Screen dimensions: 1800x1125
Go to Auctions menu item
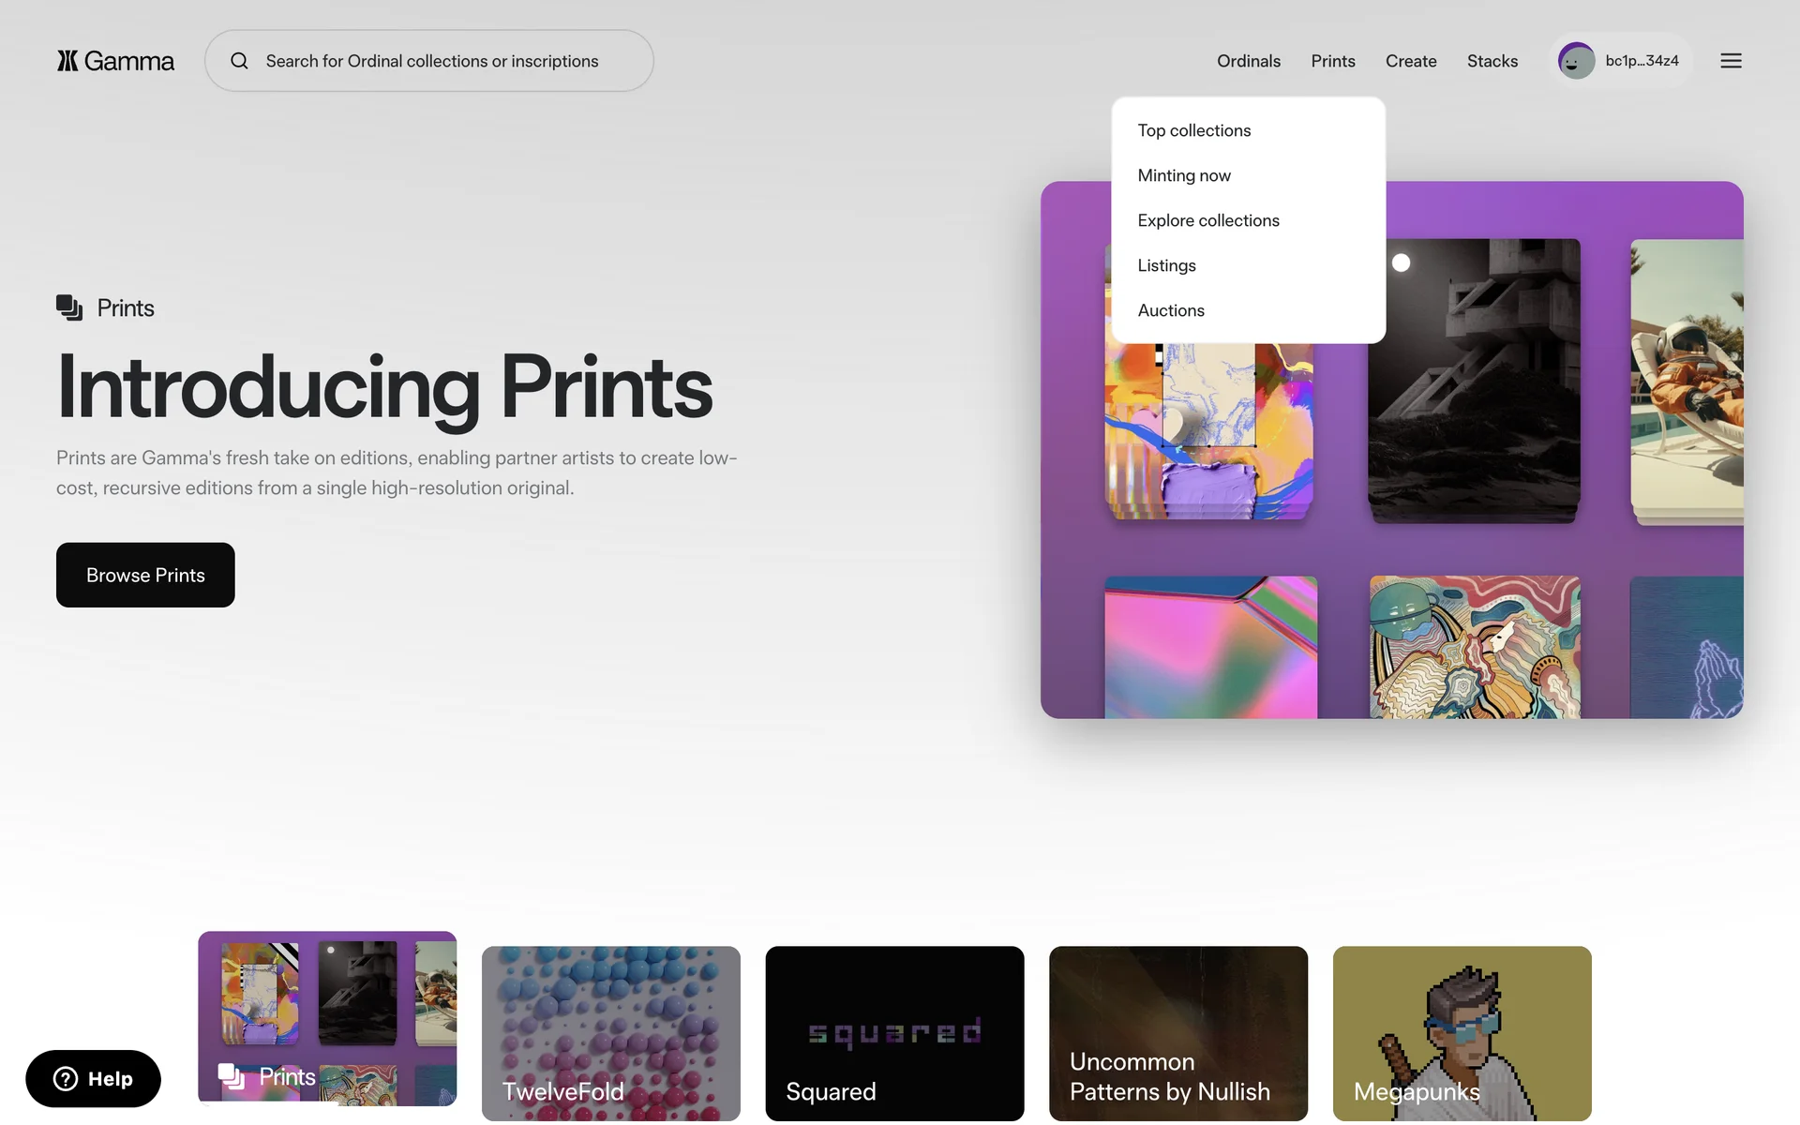tap(1170, 310)
